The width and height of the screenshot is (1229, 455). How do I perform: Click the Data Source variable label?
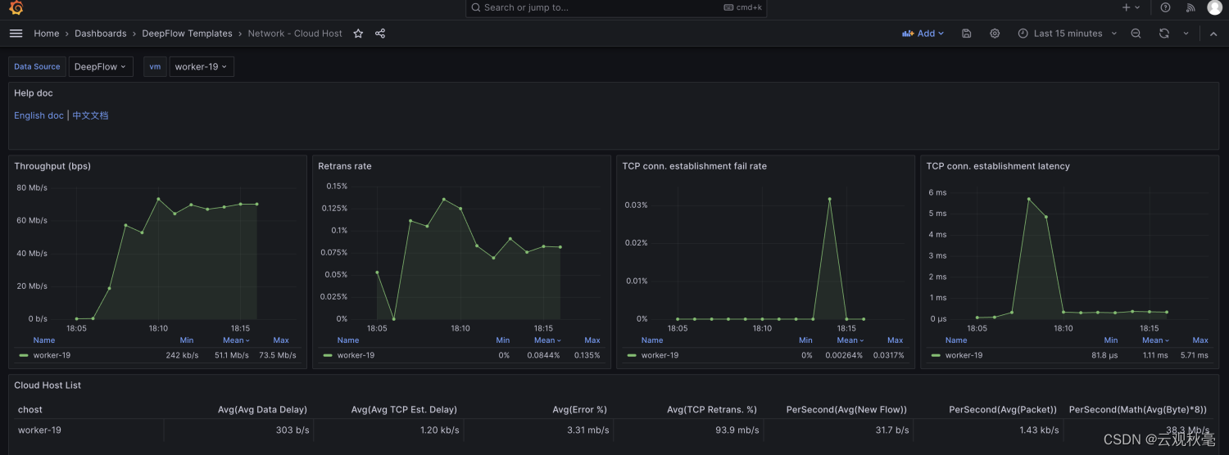pos(37,66)
